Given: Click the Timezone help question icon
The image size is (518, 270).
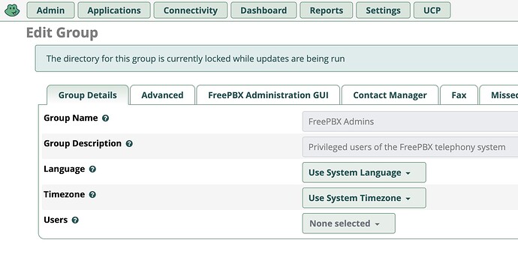Looking at the screenshot, I should tap(92, 194).
